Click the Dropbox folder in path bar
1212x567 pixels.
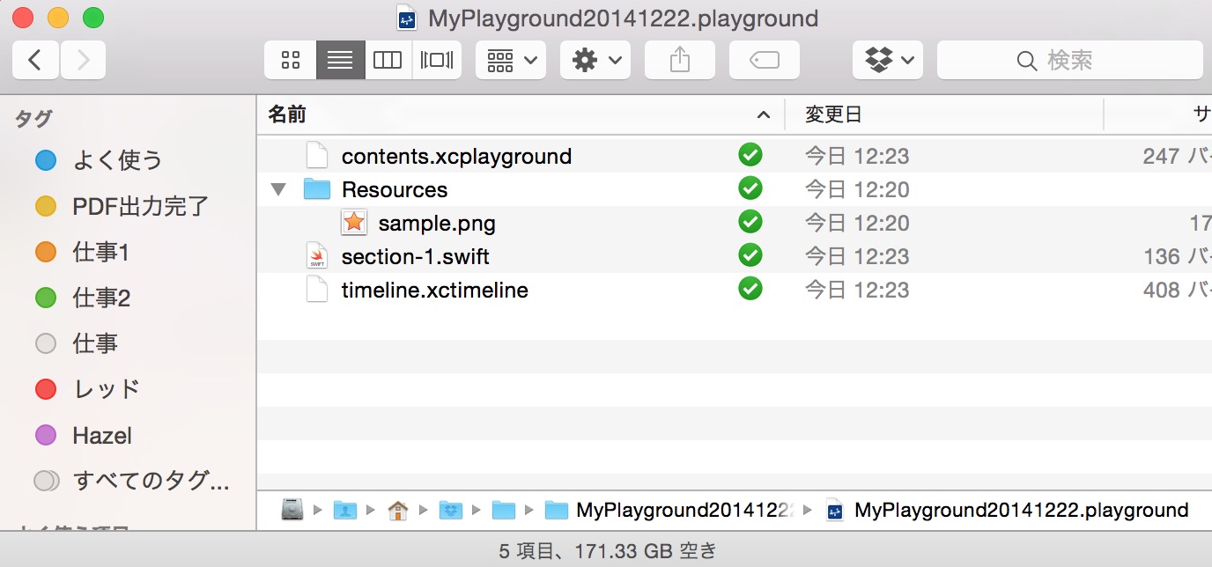(x=451, y=510)
